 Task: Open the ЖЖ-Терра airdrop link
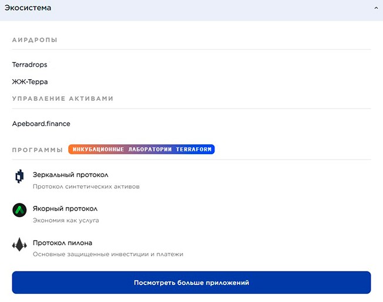29,82
